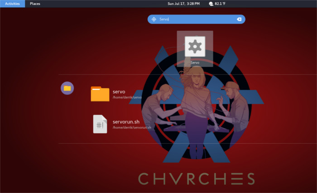This screenshot has height=193, width=317.
Task: Open the servorun.sh script file icon
Action: 100,124
